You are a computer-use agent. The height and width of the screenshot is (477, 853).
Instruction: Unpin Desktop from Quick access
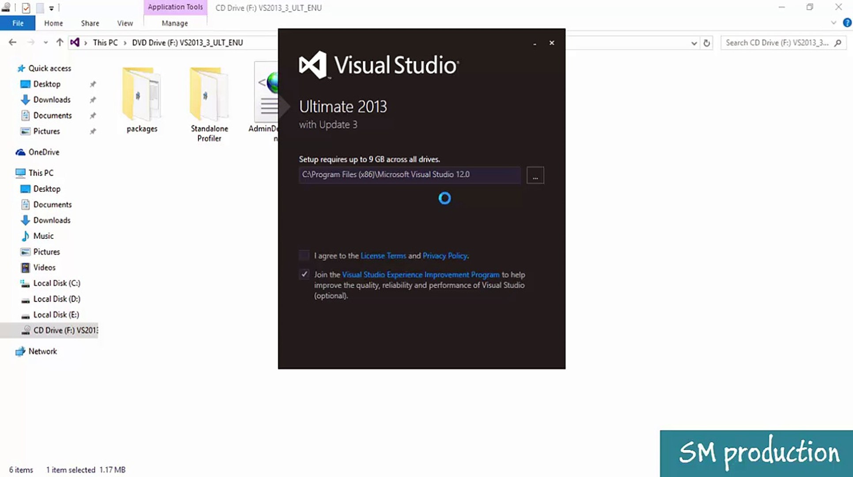[93, 84]
